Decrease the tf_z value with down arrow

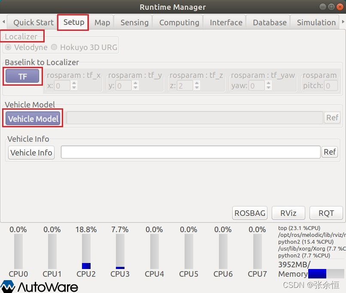(x=197, y=88)
